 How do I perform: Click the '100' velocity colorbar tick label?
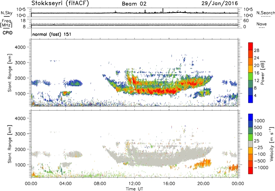pyautogui.click(x=258, y=134)
